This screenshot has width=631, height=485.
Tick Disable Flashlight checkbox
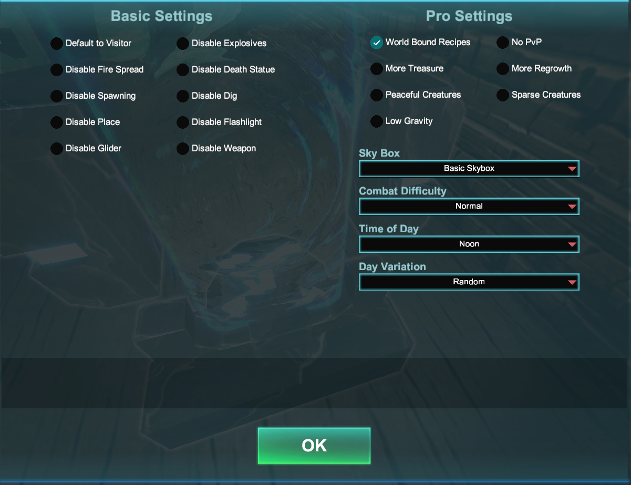point(183,122)
